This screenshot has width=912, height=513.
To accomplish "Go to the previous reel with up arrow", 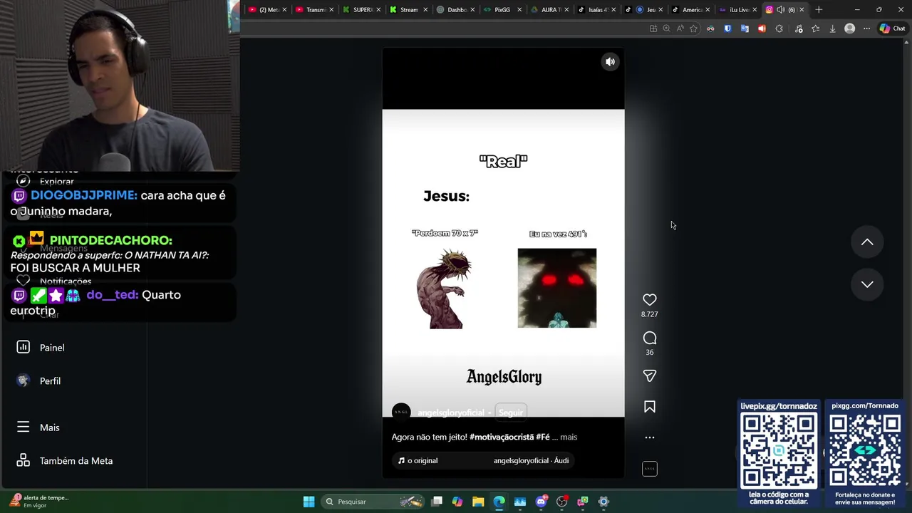I will pyautogui.click(x=867, y=242).
